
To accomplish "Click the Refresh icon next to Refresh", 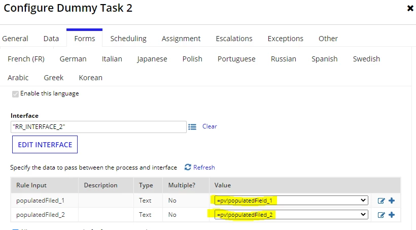I will click(x=188, y=168).
